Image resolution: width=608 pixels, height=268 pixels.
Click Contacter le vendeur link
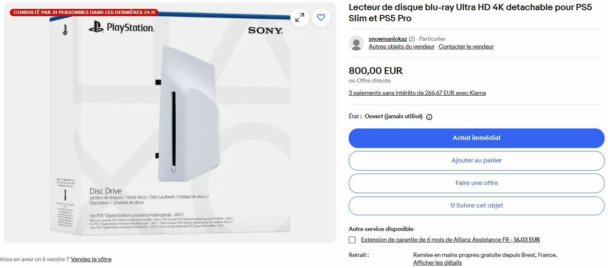click(x=466, y=47)
